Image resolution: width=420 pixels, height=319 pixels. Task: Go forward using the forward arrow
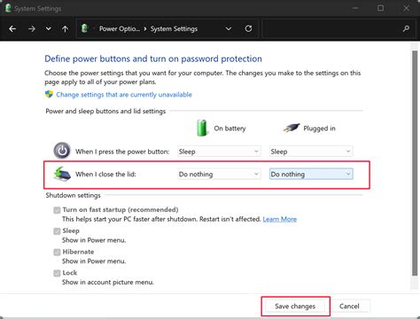click(x=32, y=28)
